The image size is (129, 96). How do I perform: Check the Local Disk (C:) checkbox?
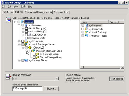tap(26, 32)
